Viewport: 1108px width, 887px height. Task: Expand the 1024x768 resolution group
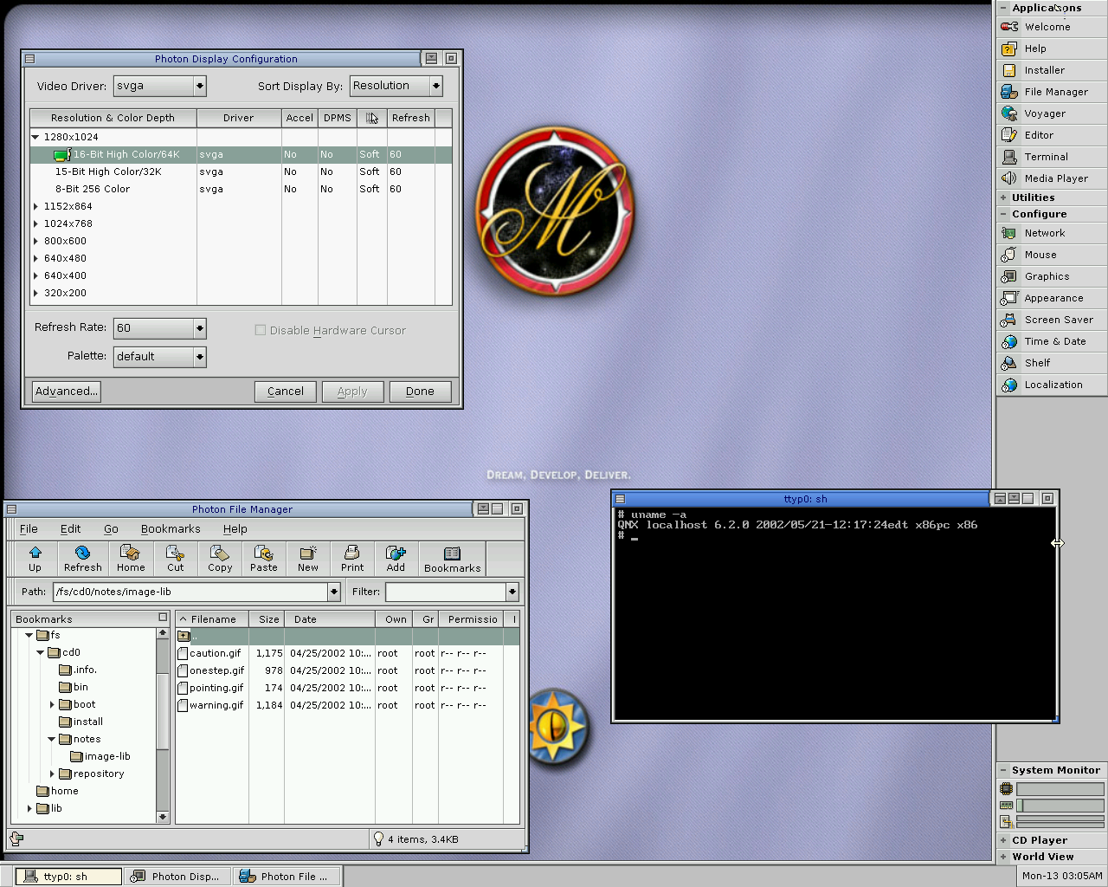tap(35, 223)
